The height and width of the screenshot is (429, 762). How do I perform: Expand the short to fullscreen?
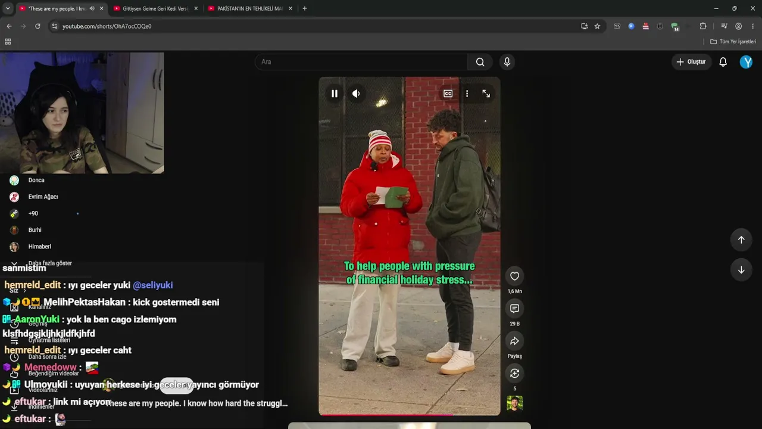(486, 94)
